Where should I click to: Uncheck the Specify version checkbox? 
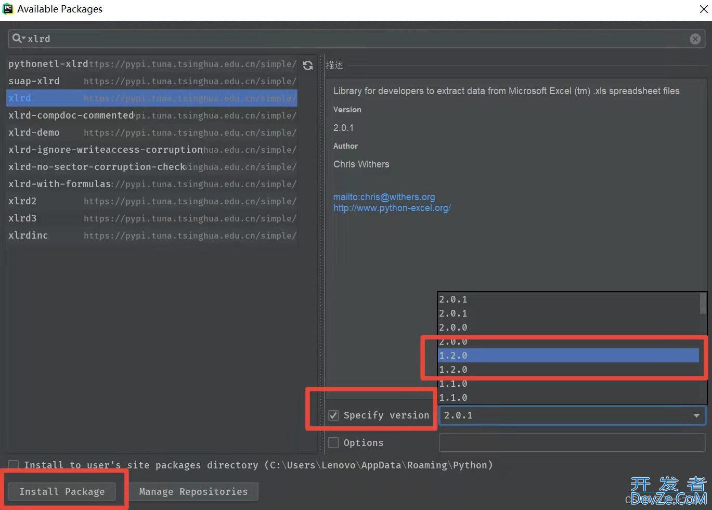(334, 415)
